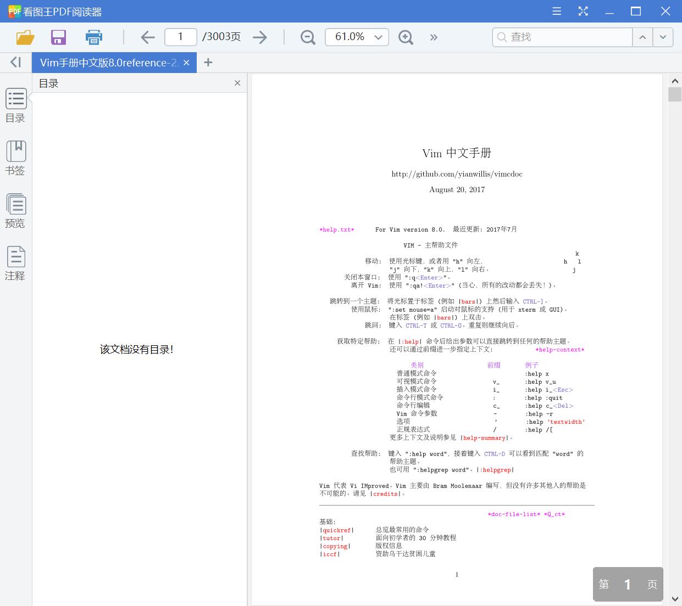Screen dimensions: 682x606
Task: Click the Vim 中文手册 title text
Action: pyautogui.click(x=457, y=153)
